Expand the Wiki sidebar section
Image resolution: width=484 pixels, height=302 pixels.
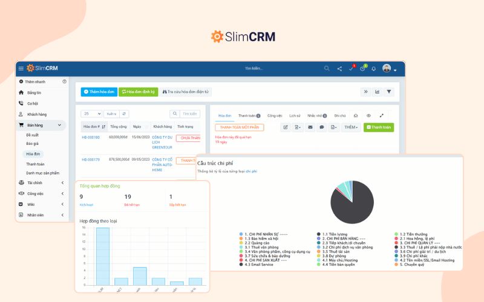(x=41, y=204)
